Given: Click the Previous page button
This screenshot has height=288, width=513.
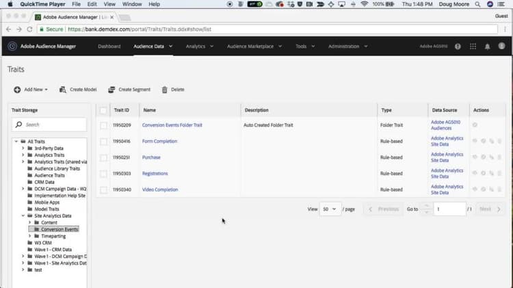Looking at the screenshot, I should [x=384, y=209].
